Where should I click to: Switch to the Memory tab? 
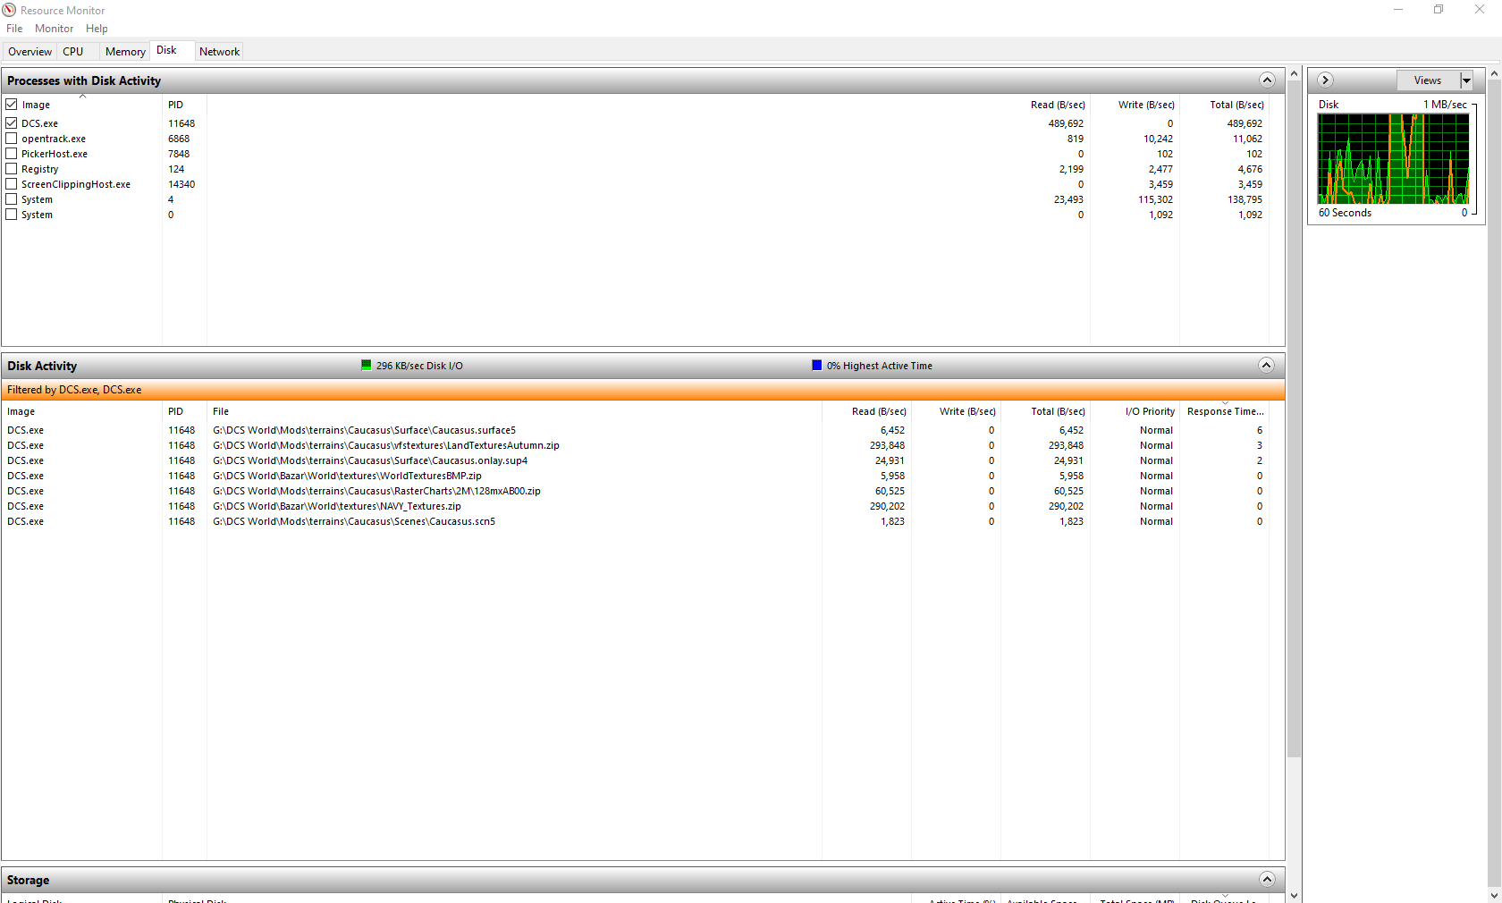pos(125,52)
